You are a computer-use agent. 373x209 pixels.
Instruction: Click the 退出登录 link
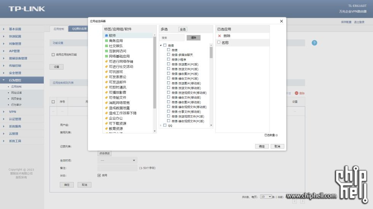point(359,22)
